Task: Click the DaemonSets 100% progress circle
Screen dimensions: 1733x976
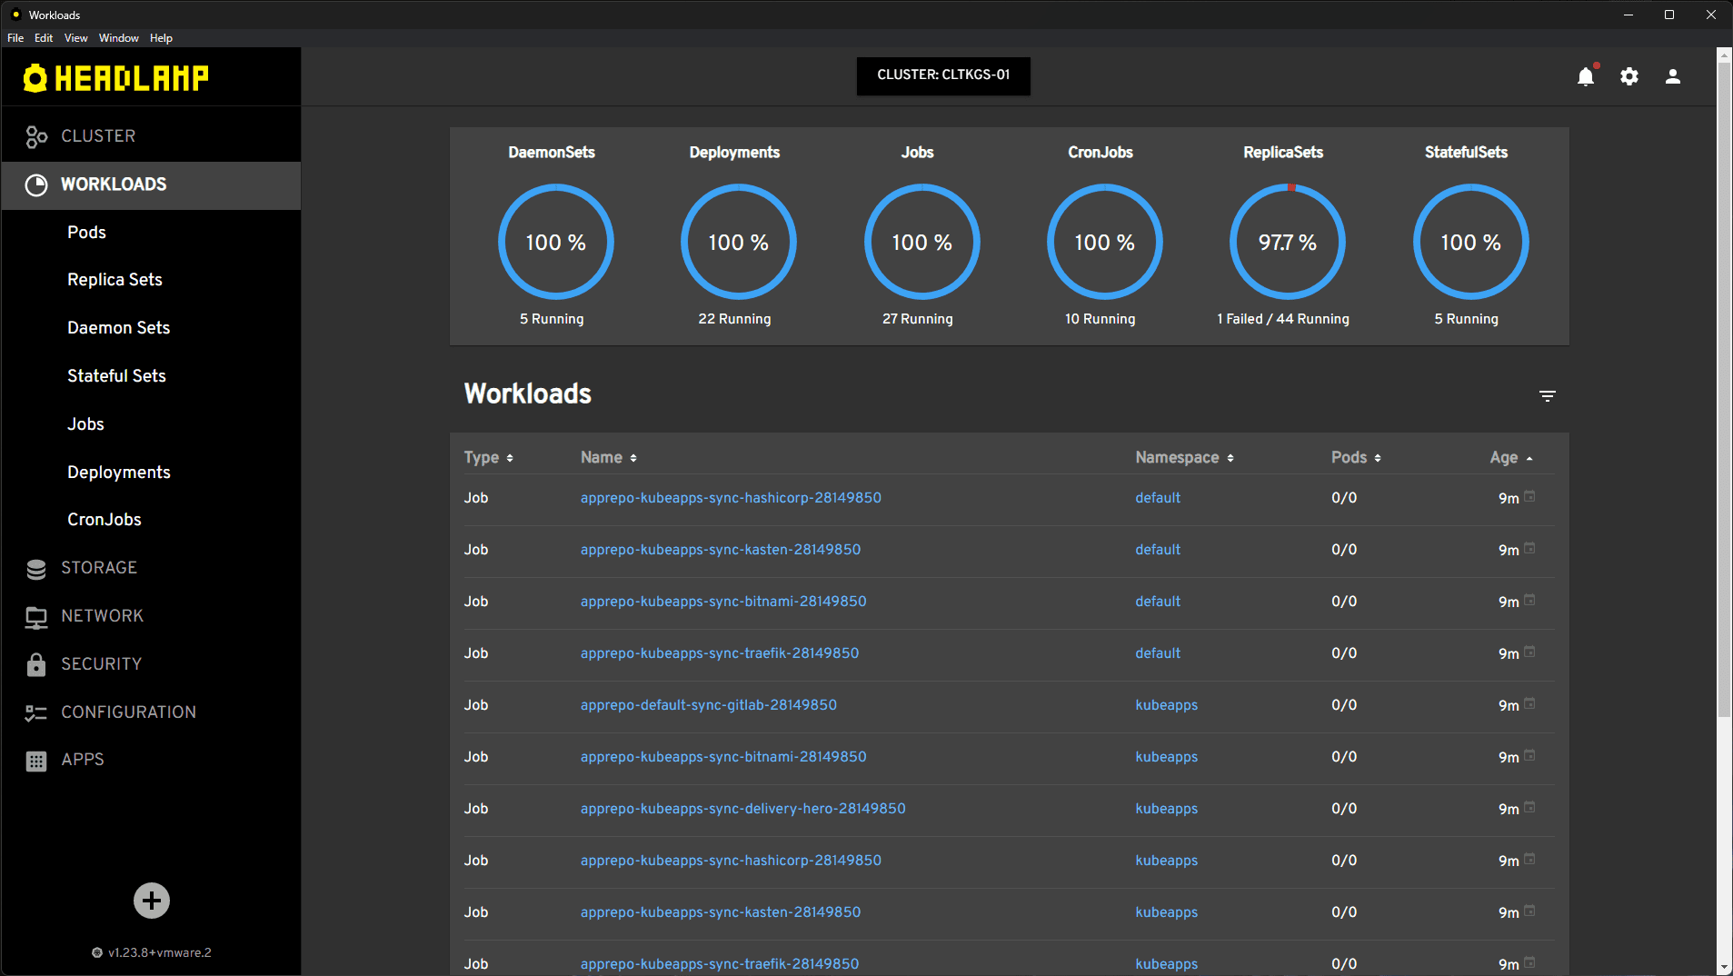Action: [555, 242]
